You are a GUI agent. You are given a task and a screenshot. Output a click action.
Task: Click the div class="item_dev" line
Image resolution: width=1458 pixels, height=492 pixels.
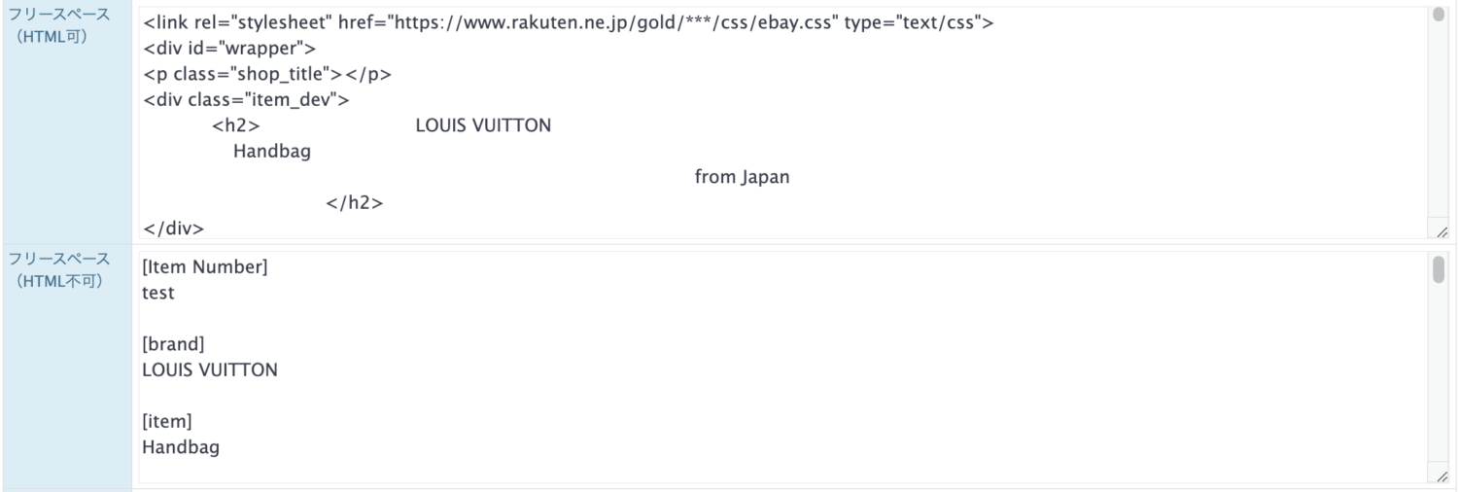coord(246,100)
